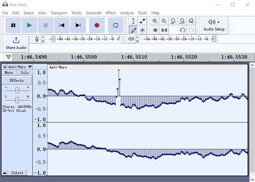The image size is (255, 182).
Task: Mute the Anti-Hero track
Action: [x=9, y=72]
